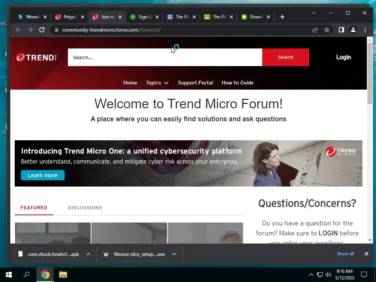Image resolution: width=376 pixels, height=282 pixels.
Task: Select the DISCUSSIONS tab
Action: point(85,208)
